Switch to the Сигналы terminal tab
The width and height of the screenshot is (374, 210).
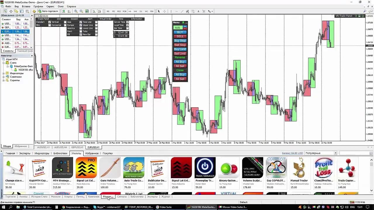click(122, 197)
